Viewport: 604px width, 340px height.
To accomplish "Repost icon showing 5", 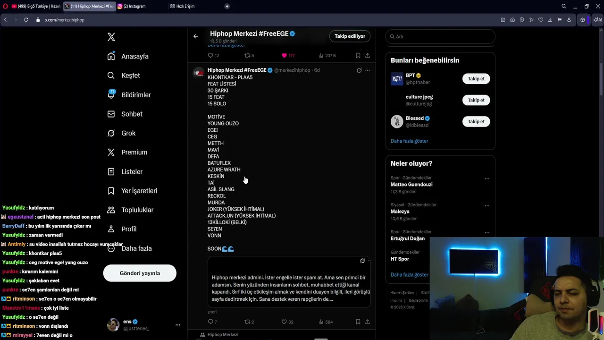I will 249,55.
